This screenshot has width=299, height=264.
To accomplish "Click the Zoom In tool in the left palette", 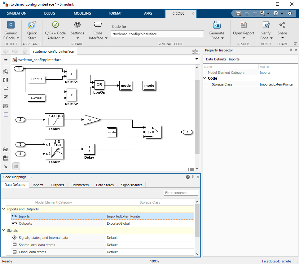I will tap(6, 71).
